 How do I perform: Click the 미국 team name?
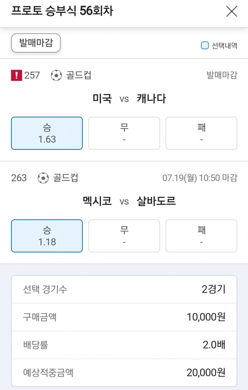tap(102, 99)
